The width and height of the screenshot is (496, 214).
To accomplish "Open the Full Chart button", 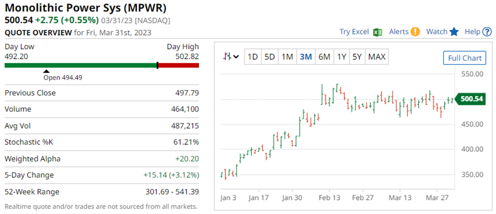I will click(464, 58).
